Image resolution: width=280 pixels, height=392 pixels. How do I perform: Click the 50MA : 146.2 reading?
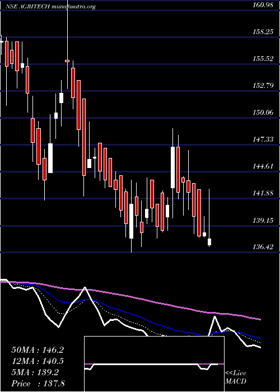[x=38, y=350]
